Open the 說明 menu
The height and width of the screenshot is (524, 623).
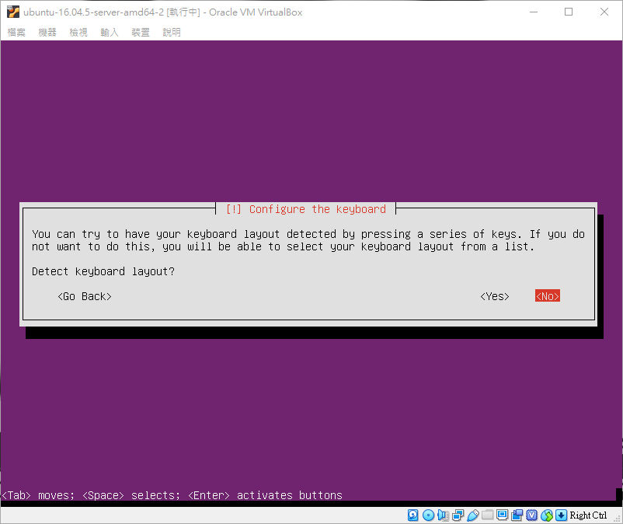pos(171,32)
